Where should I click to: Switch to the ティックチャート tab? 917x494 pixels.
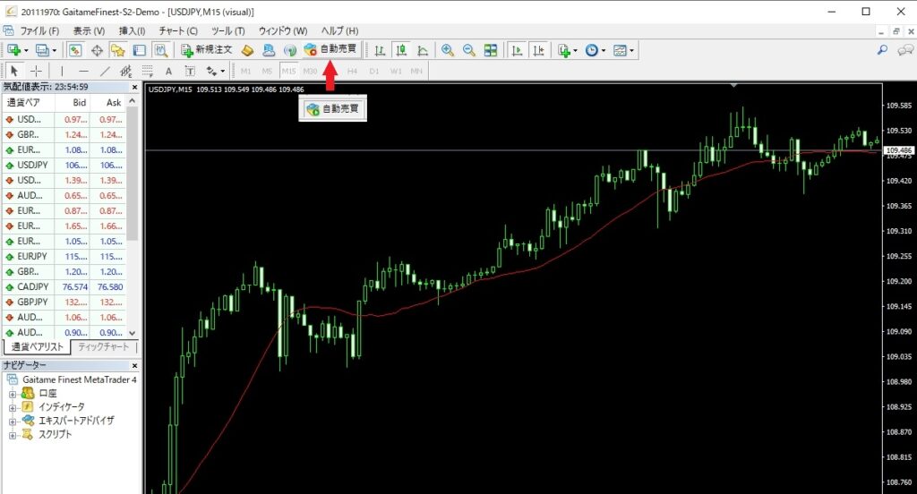104,346
